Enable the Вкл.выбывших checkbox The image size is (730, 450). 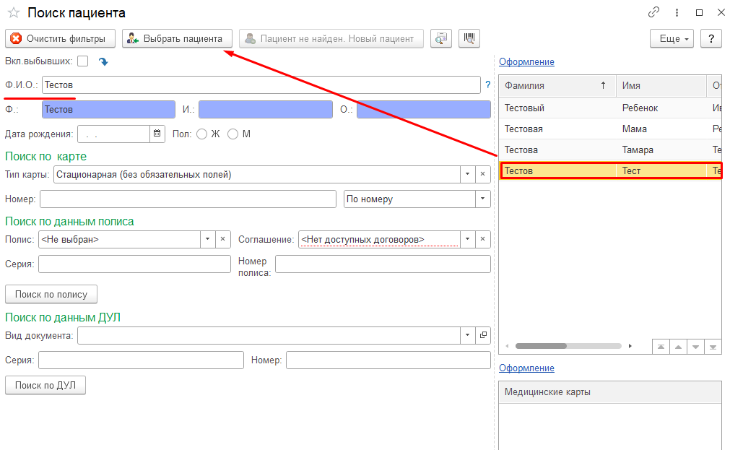point(83,61)
